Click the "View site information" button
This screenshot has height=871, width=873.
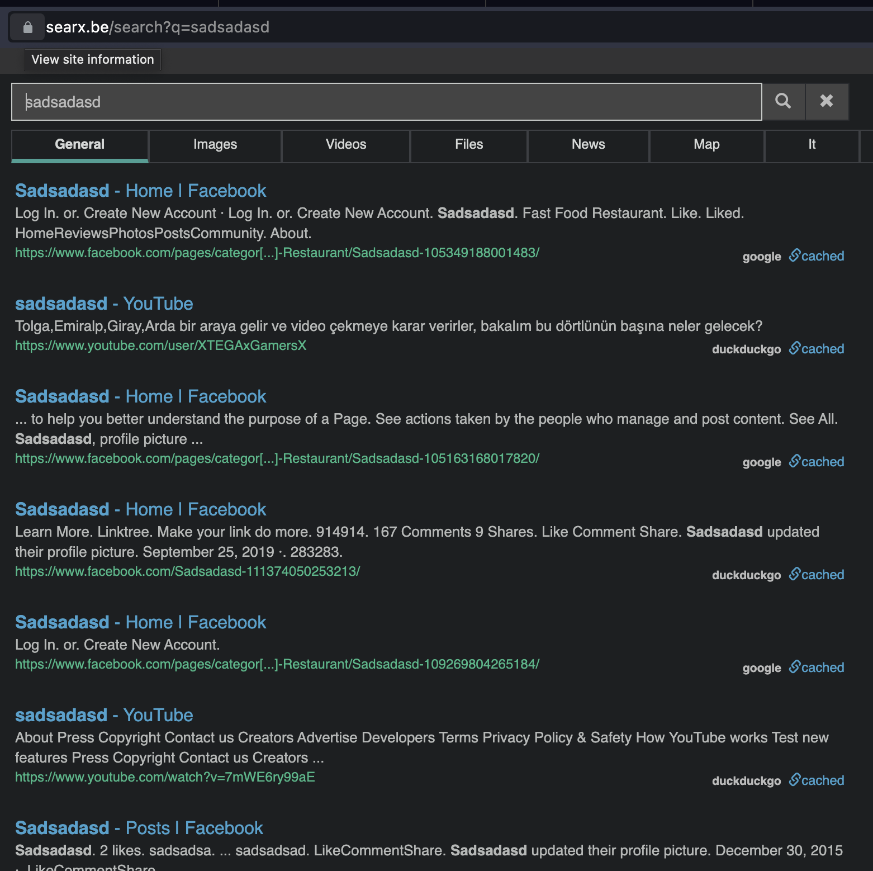coord(92,59)
